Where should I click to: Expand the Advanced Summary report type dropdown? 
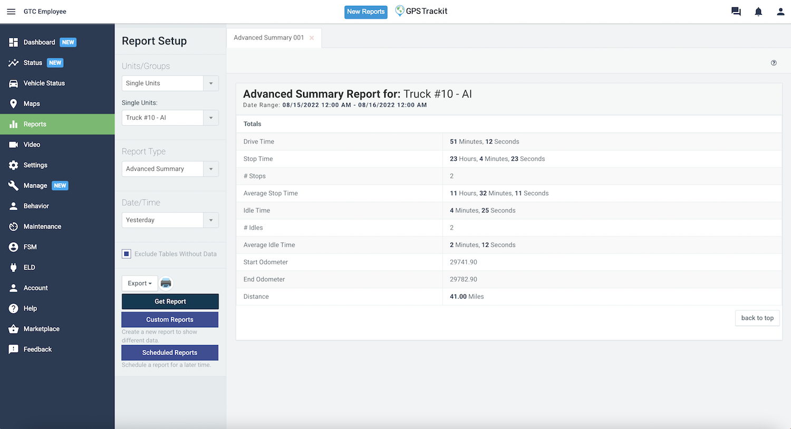[x=211, y=169]
